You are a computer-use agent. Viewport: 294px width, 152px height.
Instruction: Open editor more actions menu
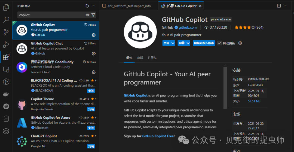(286, 6)
